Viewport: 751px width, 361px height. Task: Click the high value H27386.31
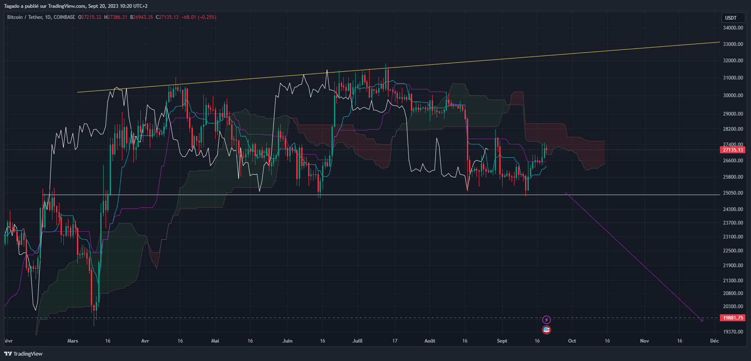pyautogui.click(x=116, y=17)
